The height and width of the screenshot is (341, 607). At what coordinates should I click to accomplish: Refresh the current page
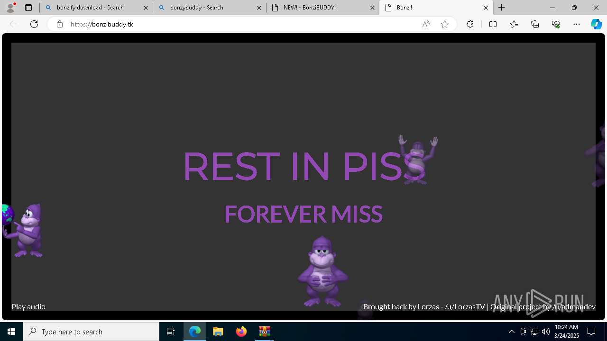[34, 24]
